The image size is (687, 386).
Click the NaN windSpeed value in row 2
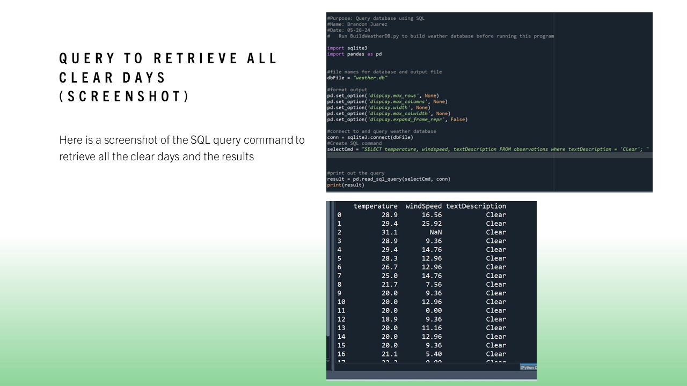pyautogui.click(x=435, y=232)
